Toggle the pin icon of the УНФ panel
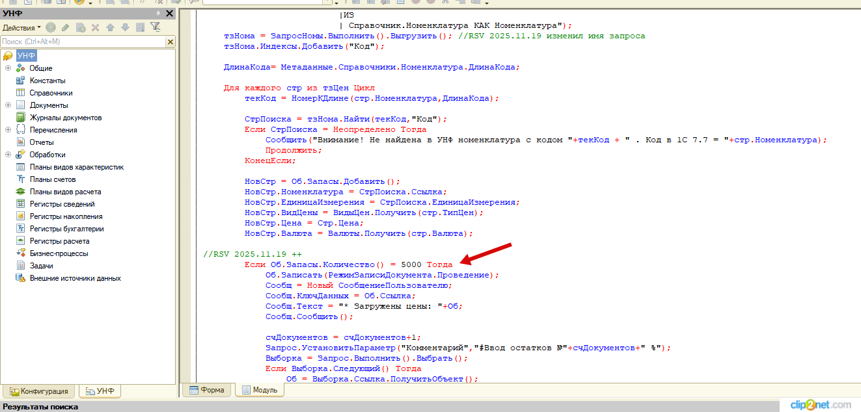861x412 pixels. pyautogui.click(x=158, y=14)
